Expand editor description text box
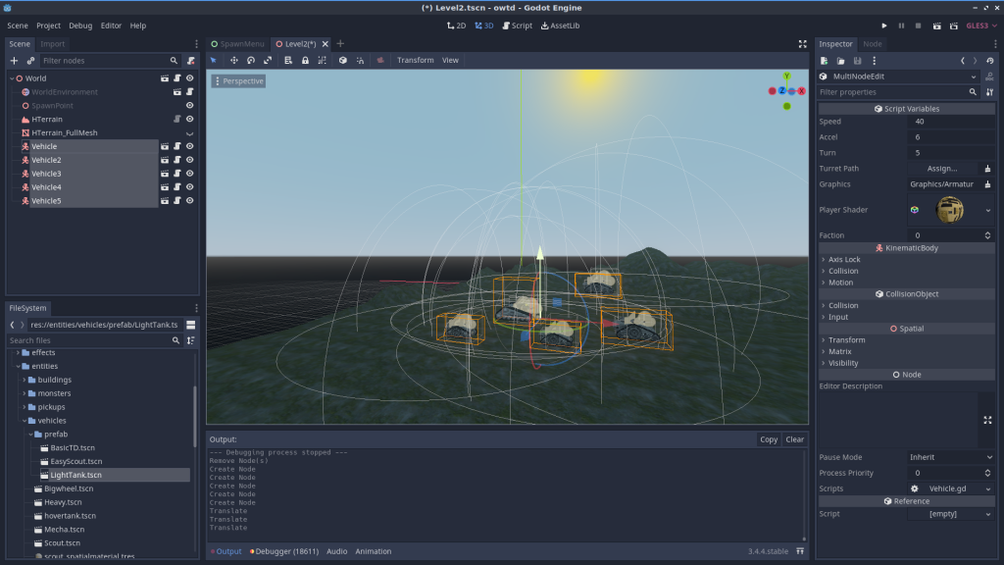This screenshot has height=565, width=1004. [x=987, y=420]
